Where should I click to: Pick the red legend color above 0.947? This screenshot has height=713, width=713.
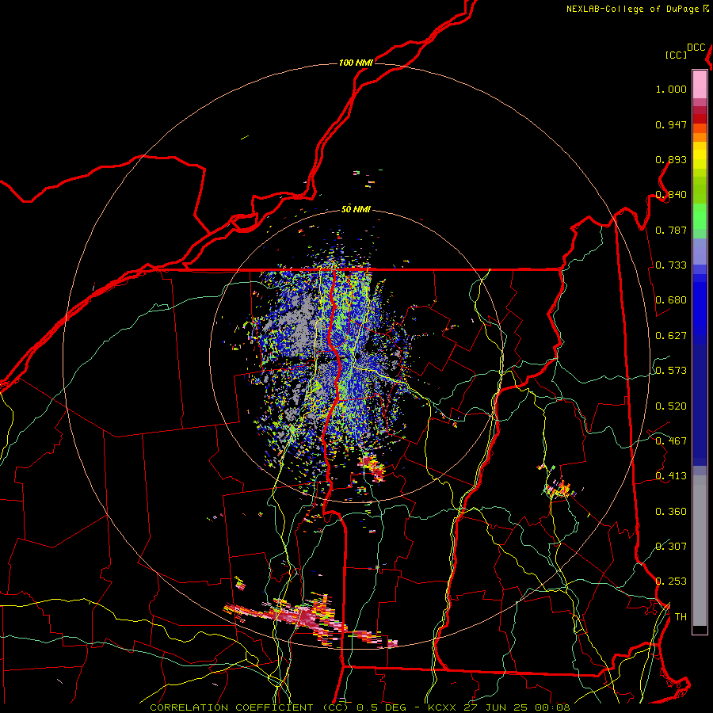pos(700,119)
